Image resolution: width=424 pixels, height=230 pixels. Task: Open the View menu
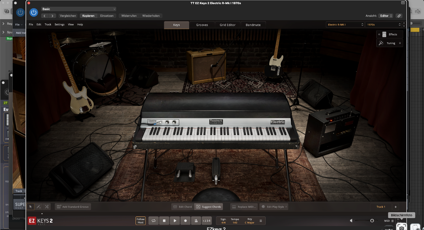click(71, 24)
